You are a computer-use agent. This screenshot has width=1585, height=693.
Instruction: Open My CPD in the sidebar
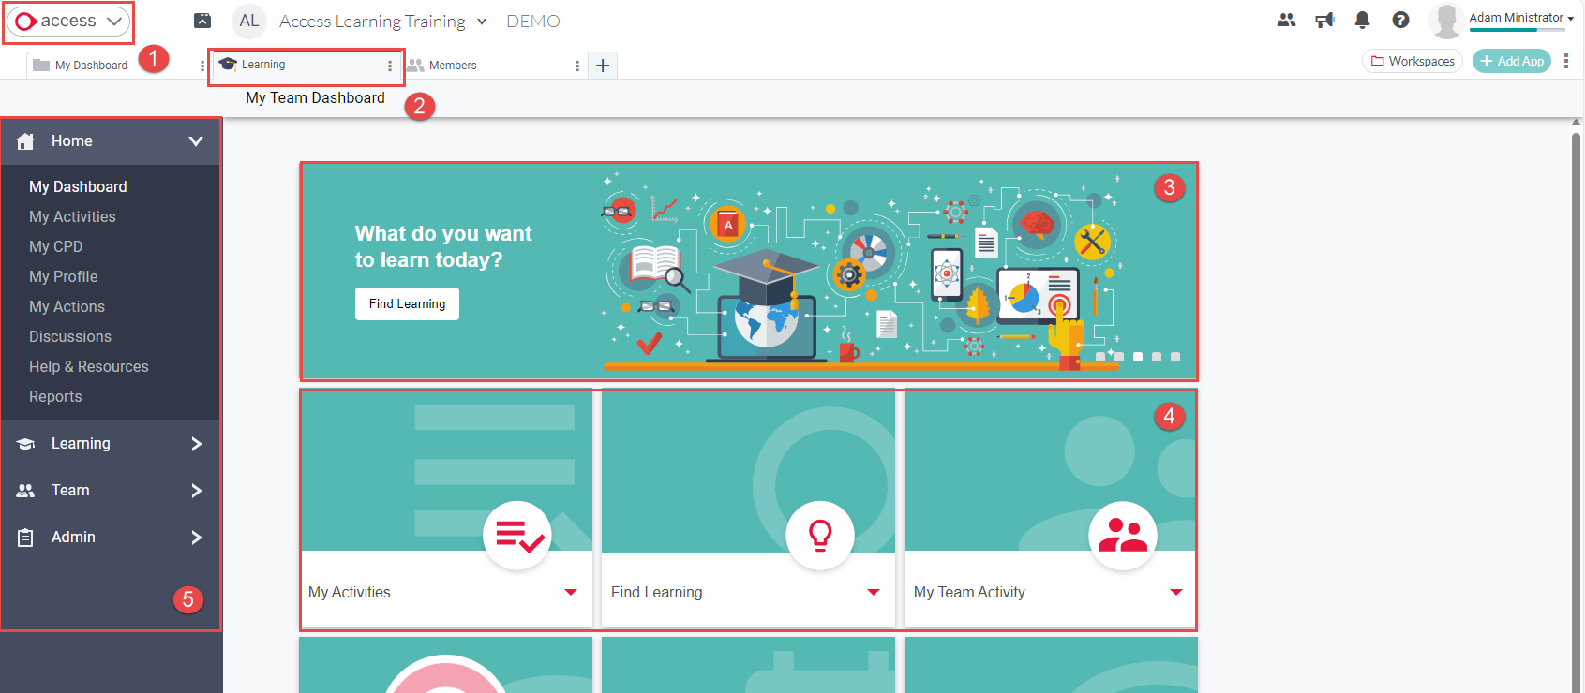pos(56,246)
